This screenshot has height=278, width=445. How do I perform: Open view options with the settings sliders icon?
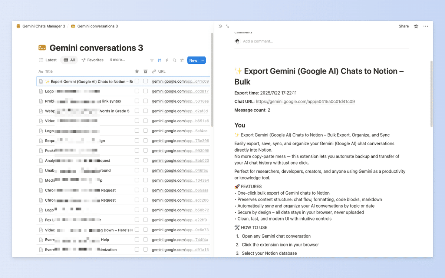(182, 60)
